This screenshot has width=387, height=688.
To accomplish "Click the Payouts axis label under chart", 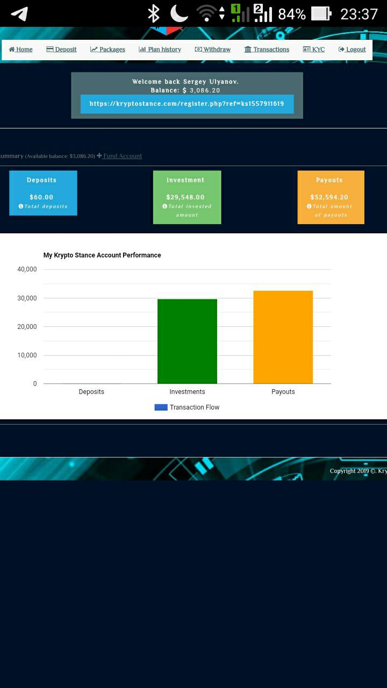I will click(x=283, y=392).
